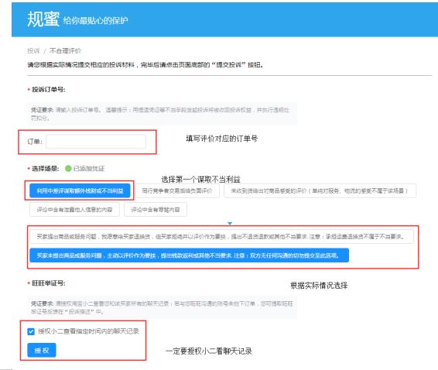Choose 买家提出商品或服务问题 sub-option

[x=221, y=236]
